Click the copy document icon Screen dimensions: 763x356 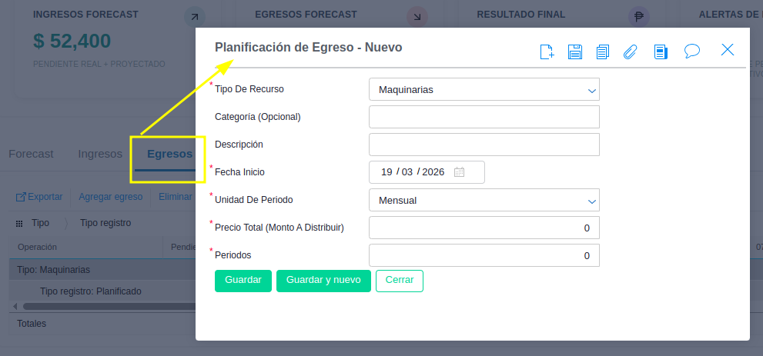coord(602,52)
